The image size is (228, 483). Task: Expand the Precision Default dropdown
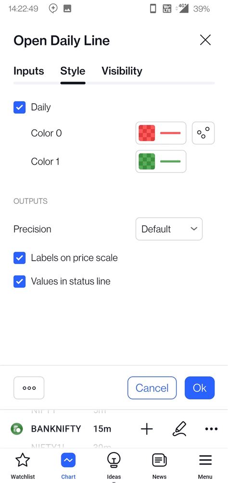pyautogui.click(x=169, y=229)
